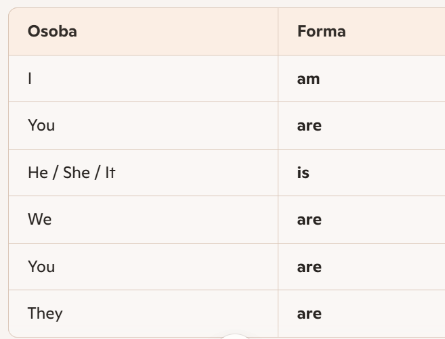Click the pronoun We
This screenshot has height=339, width=445.
39,219
